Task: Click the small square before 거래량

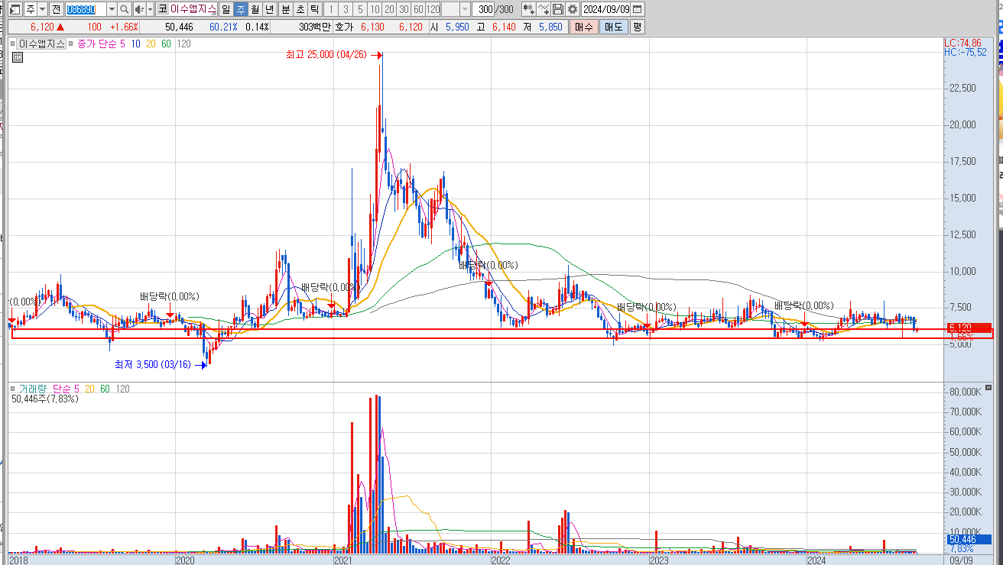Action: [13, 389]
